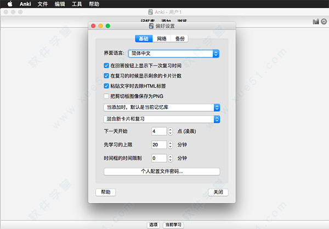Open the 编辑 menu
Image resolution: width=329 pixels, height=229 pixels.
60,4
